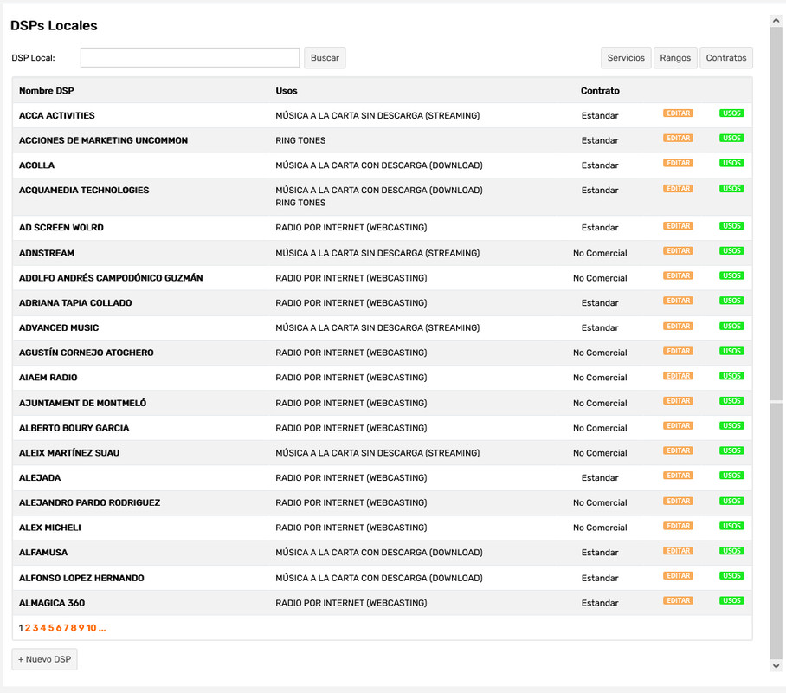This screenshot has width=786, height=693.
Task: Open the Contratos section
Action: [x=725, y=58]
